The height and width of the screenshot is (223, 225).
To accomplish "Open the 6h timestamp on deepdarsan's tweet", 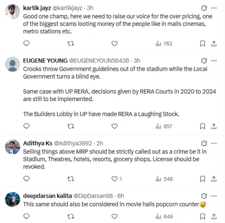I will pyautogui.click(x=121, y=196).
